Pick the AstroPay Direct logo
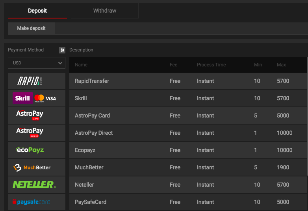Viewport: 308px width, 211px height. point(37,133)
